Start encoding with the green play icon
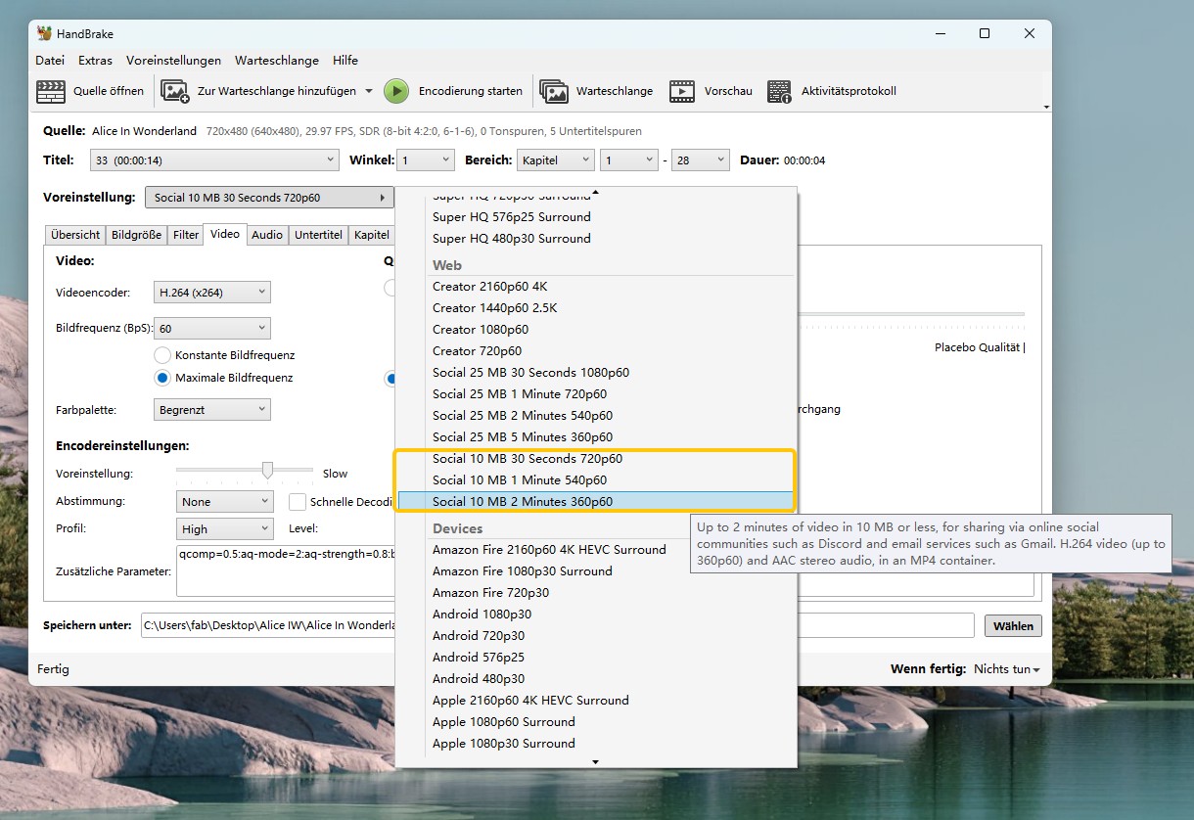The width and height of the screenshot is (1194, 820). click(x=396, y=91)
